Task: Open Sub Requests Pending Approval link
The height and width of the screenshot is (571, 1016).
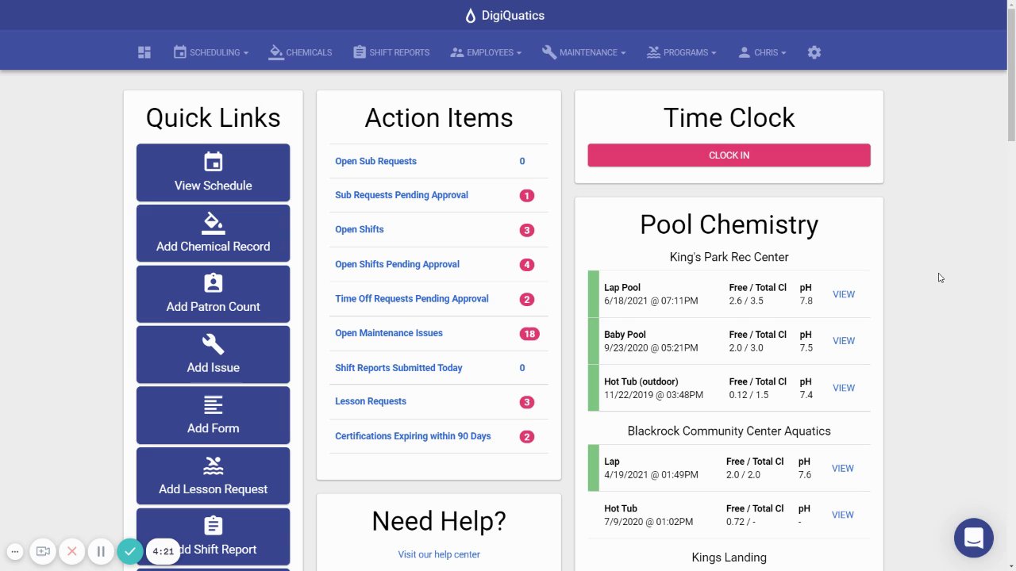Action: (x=402, y=195)
